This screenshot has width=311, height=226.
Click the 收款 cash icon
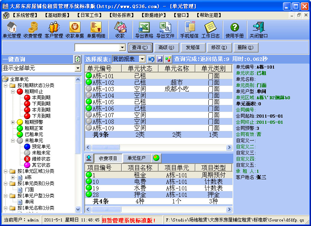click(120, 30)
